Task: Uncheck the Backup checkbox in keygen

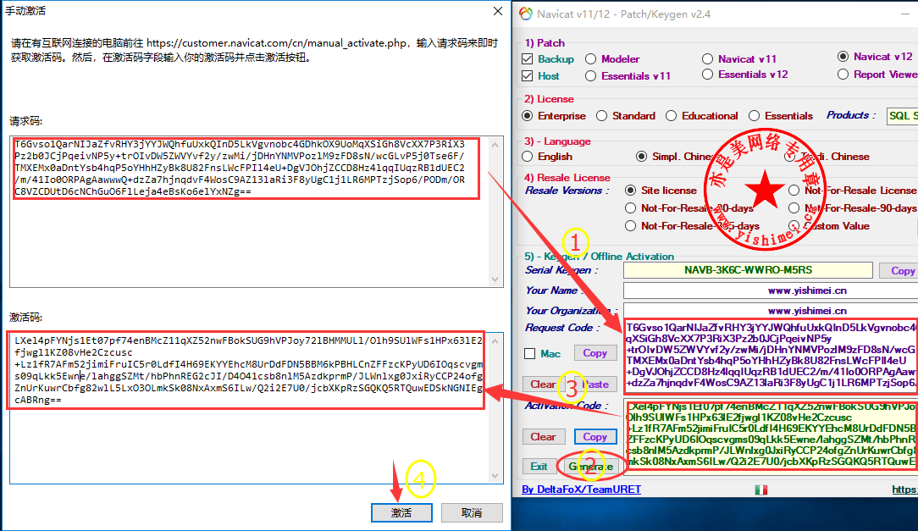Action: (x=528, y=59)
